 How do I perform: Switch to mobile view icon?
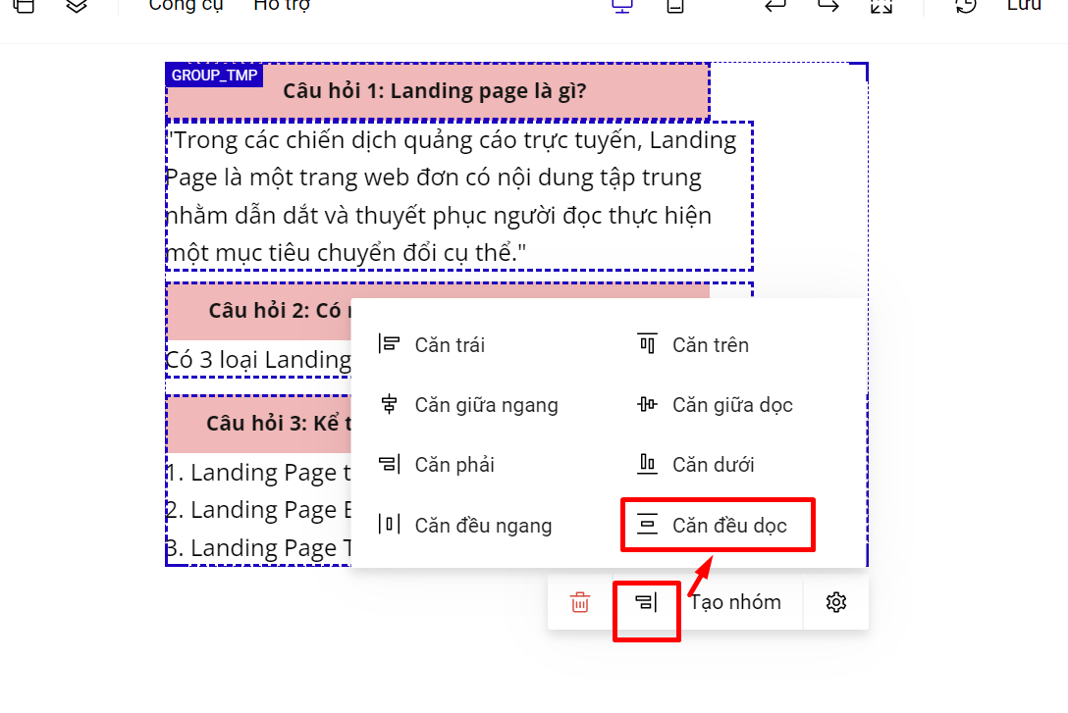[675, 6]
